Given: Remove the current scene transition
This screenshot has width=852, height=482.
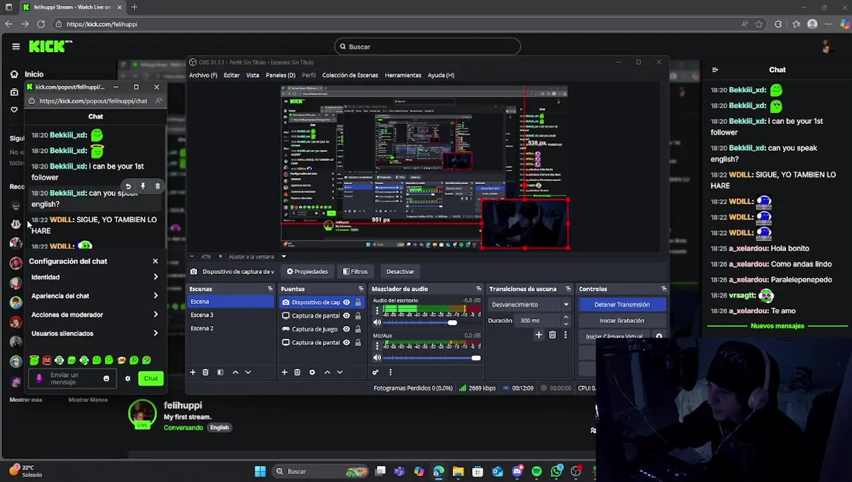Looking at the screenshot, I should pyautogui.click(x=553, y=335).
